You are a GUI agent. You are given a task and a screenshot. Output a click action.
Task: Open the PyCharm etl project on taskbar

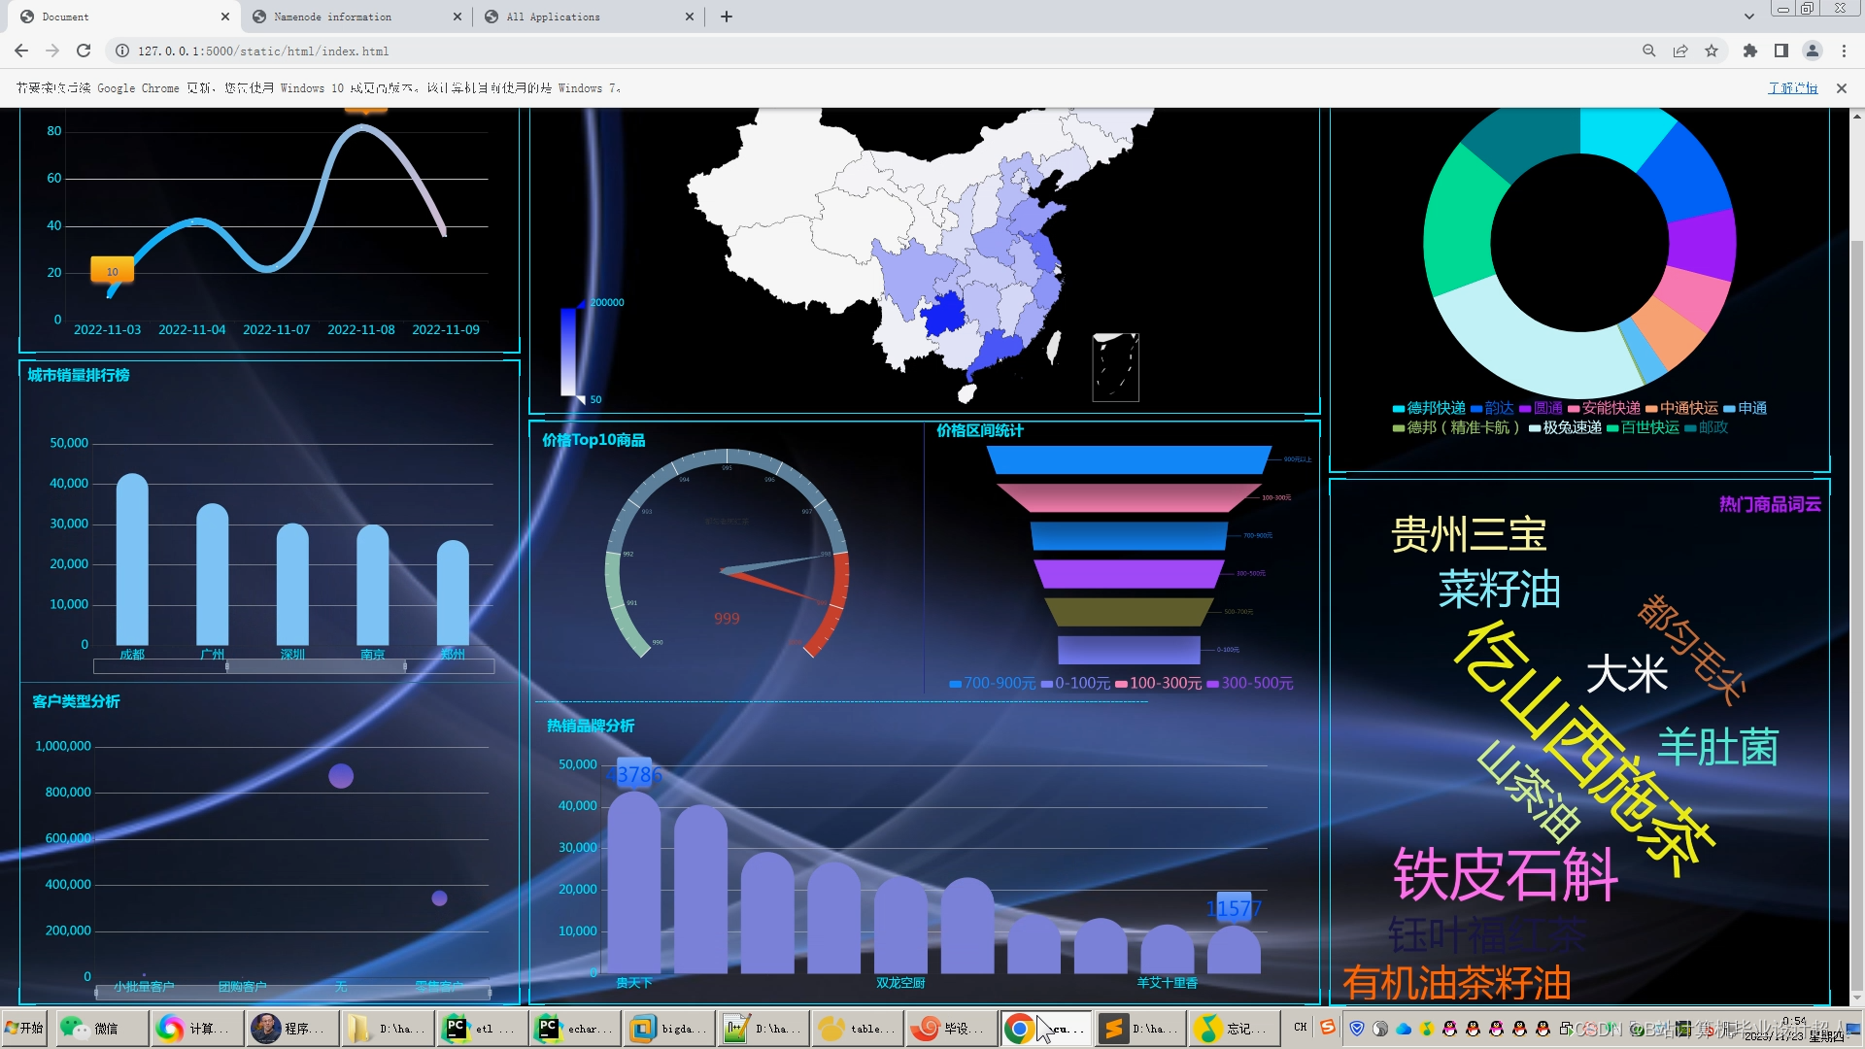[x=482, y=1028]
